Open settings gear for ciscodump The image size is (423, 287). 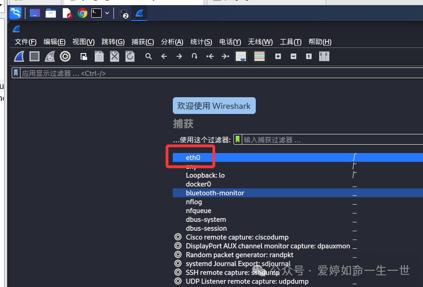[x=178, y=237]
